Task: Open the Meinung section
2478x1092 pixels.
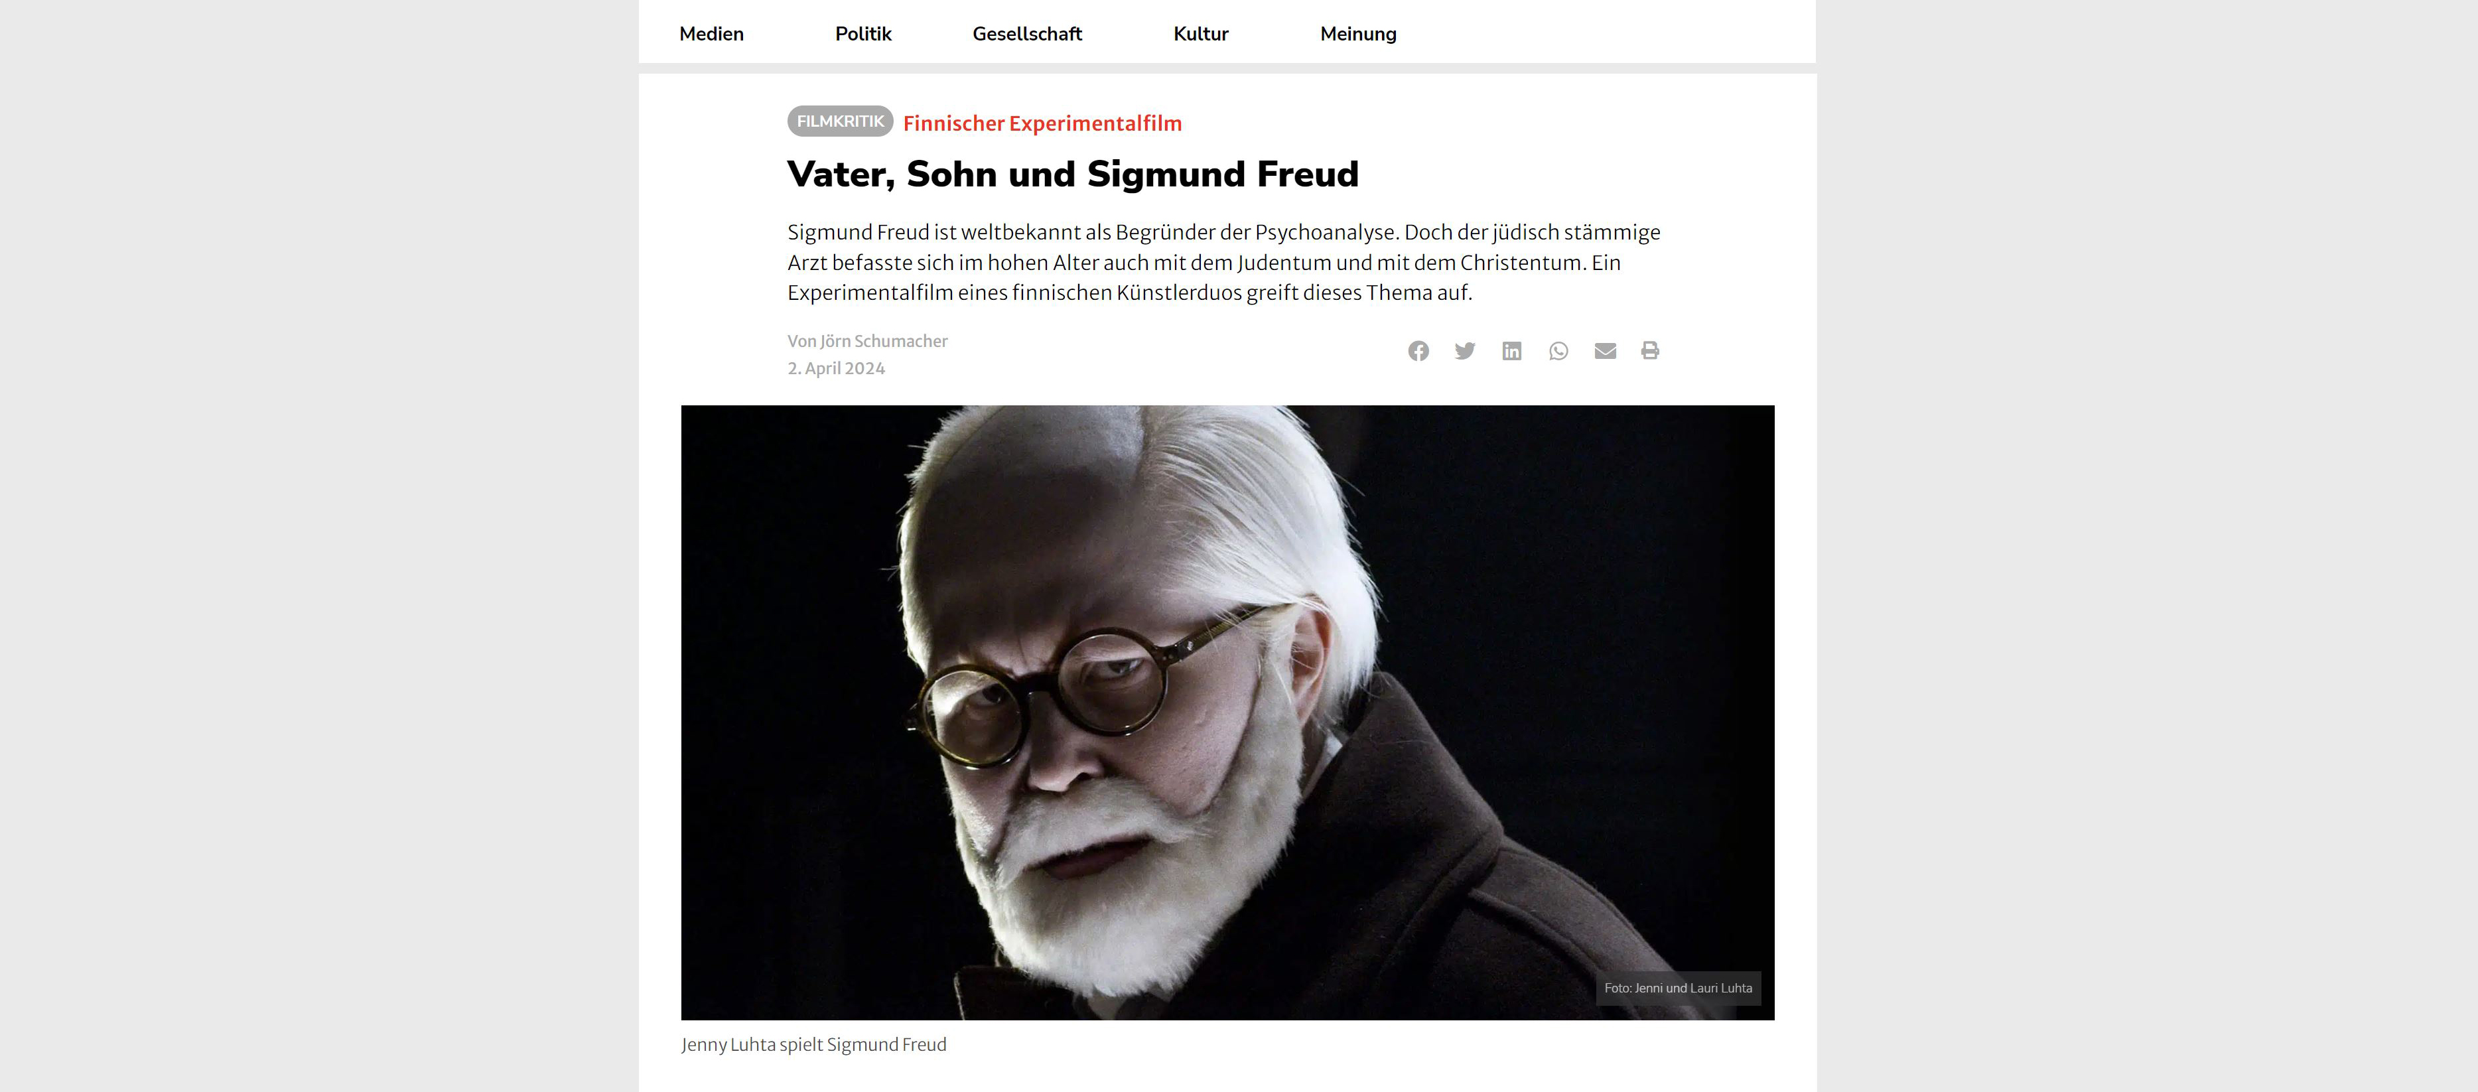Action: tap(1357, 34)
